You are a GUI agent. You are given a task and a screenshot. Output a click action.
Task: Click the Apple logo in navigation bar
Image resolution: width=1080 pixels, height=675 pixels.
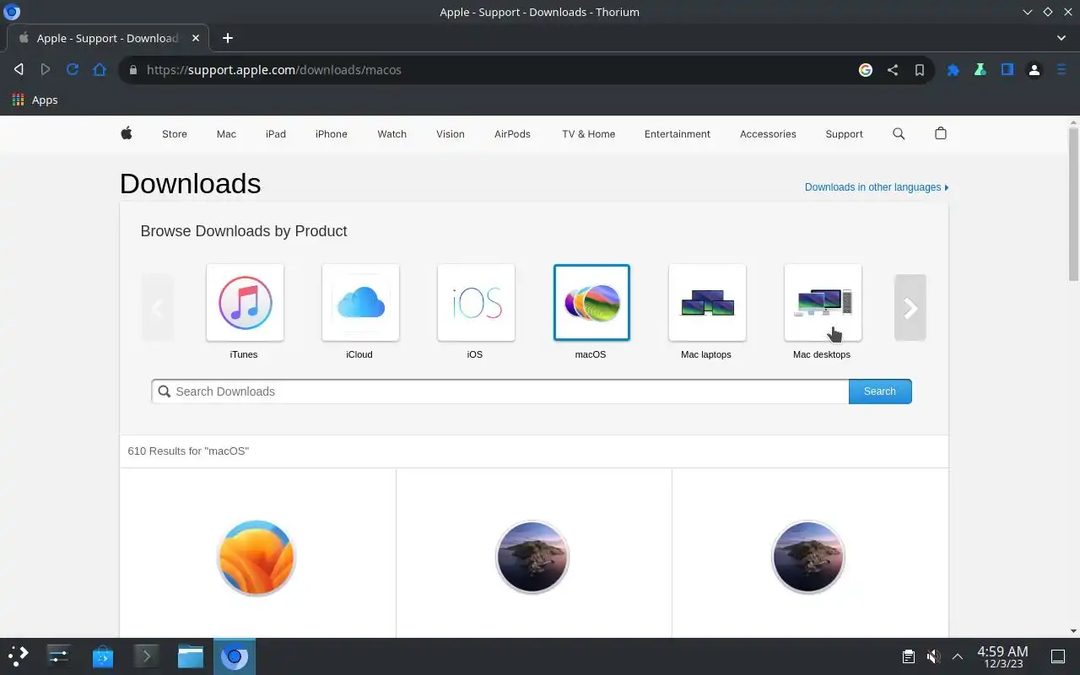(x=127, y=133)
